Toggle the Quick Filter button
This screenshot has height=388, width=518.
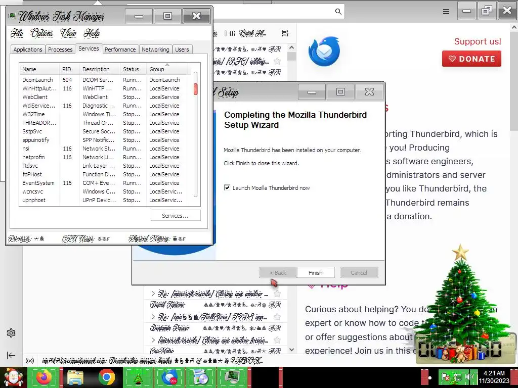coord(248,33)
